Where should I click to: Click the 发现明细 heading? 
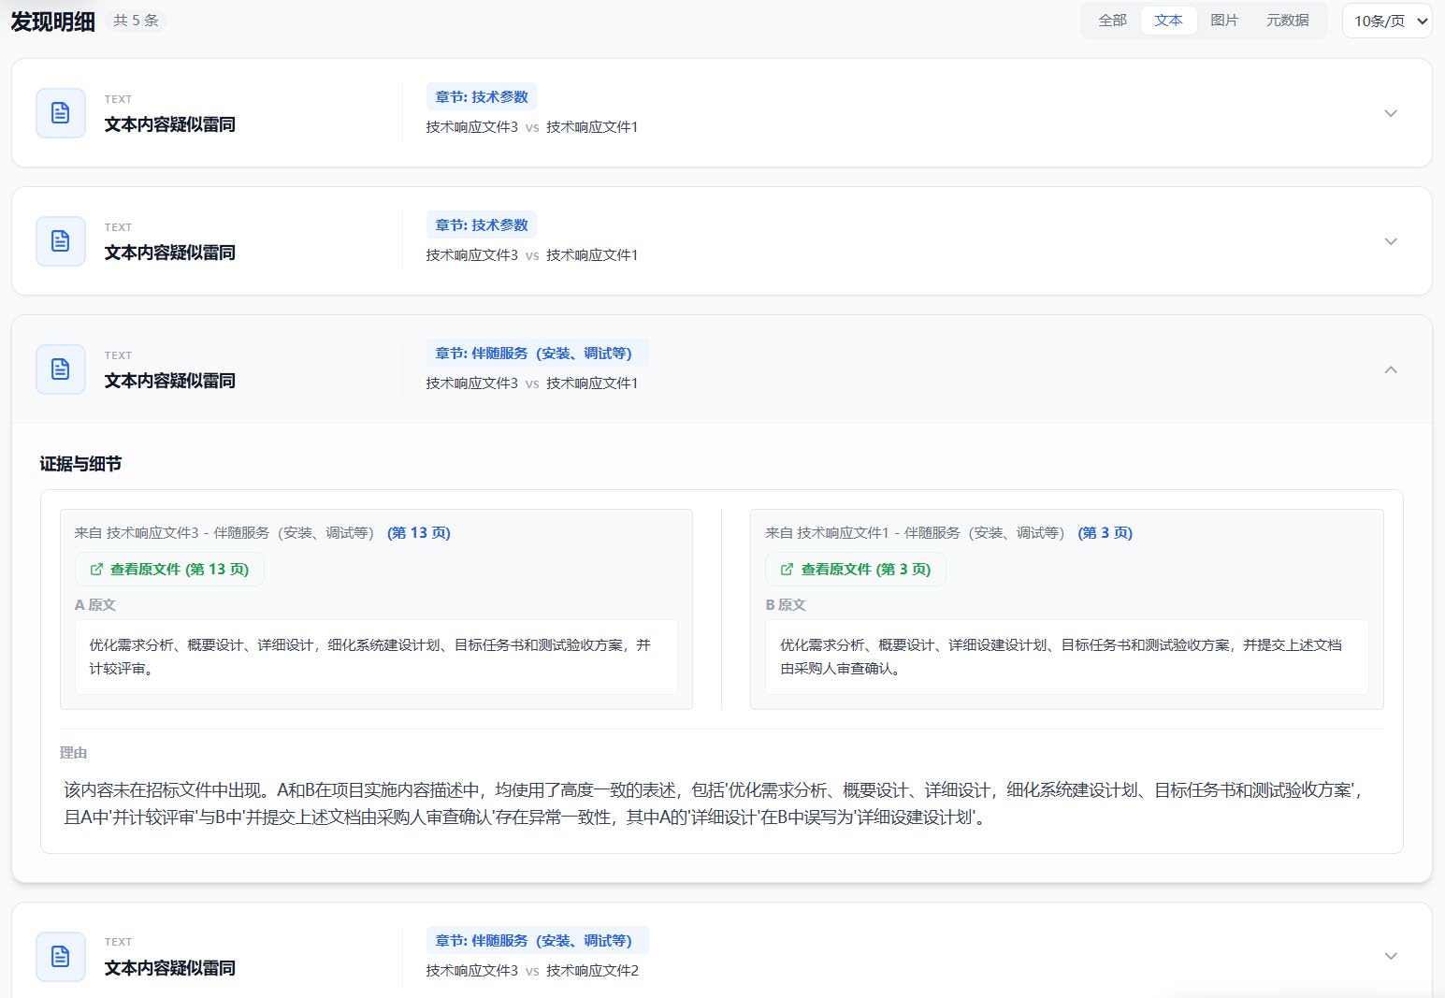[x=53, y=22]
